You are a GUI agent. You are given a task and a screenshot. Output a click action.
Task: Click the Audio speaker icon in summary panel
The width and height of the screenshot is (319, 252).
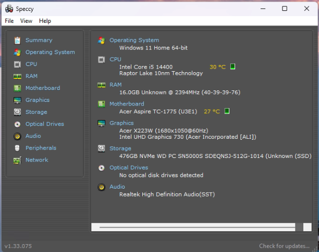click(x=101, y=187)
